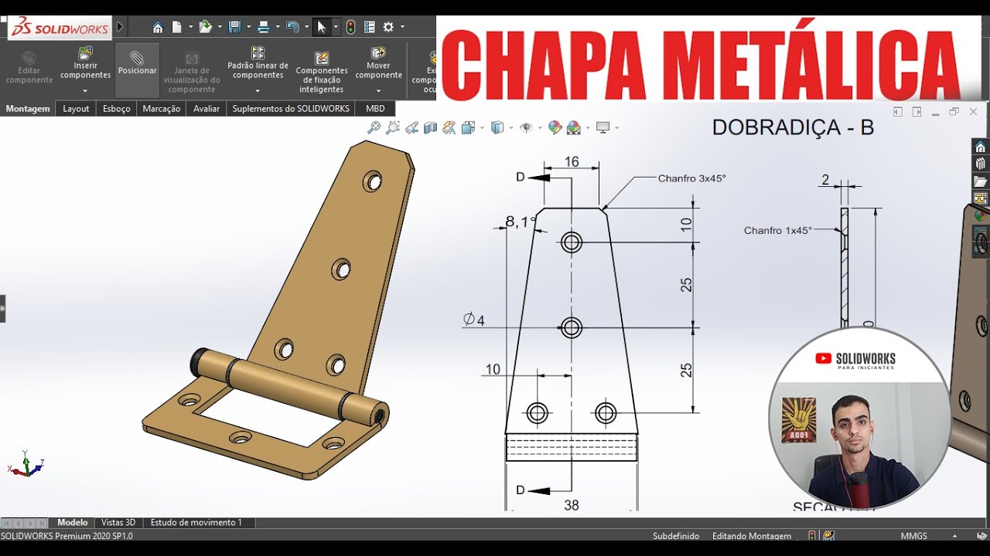The height and width of the screenshot is (556, 990).
Task: Click the Mover componente tool
Action: tap(378, 63)
